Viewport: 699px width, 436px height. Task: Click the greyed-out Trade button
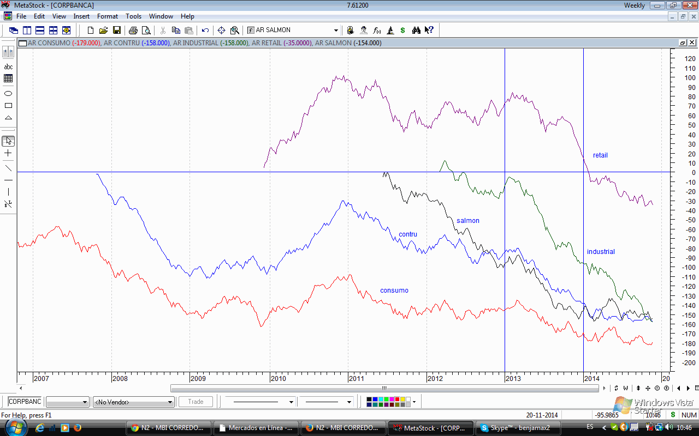196,402
